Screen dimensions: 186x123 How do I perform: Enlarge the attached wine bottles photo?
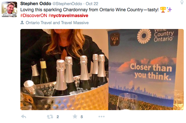102,70
